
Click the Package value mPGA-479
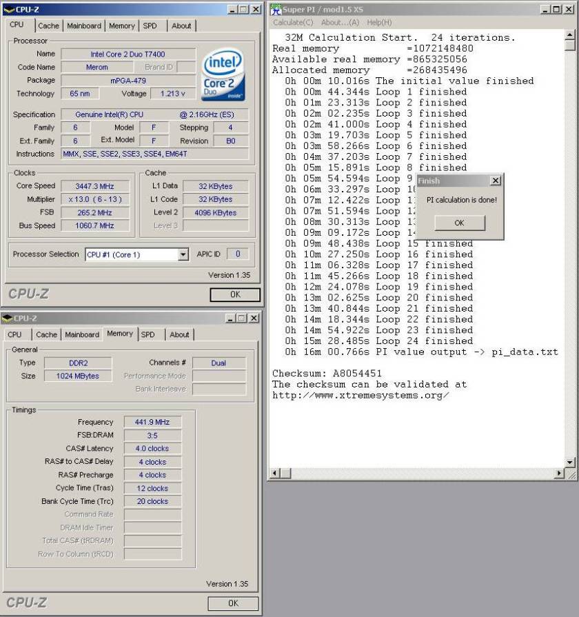pyautogui.click(x=128, y=81)
